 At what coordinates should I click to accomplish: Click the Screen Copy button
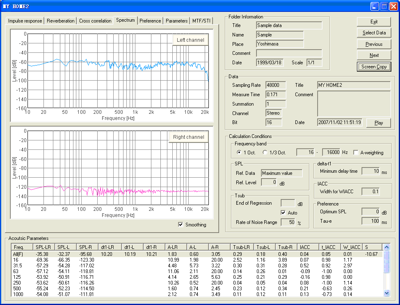pos(374,67)
